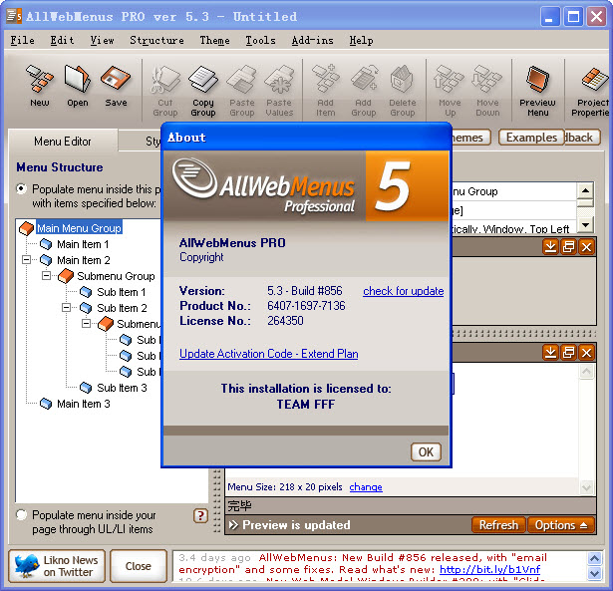
Task: Collapse the Submenu Group tree node
Action: point(46,275)
